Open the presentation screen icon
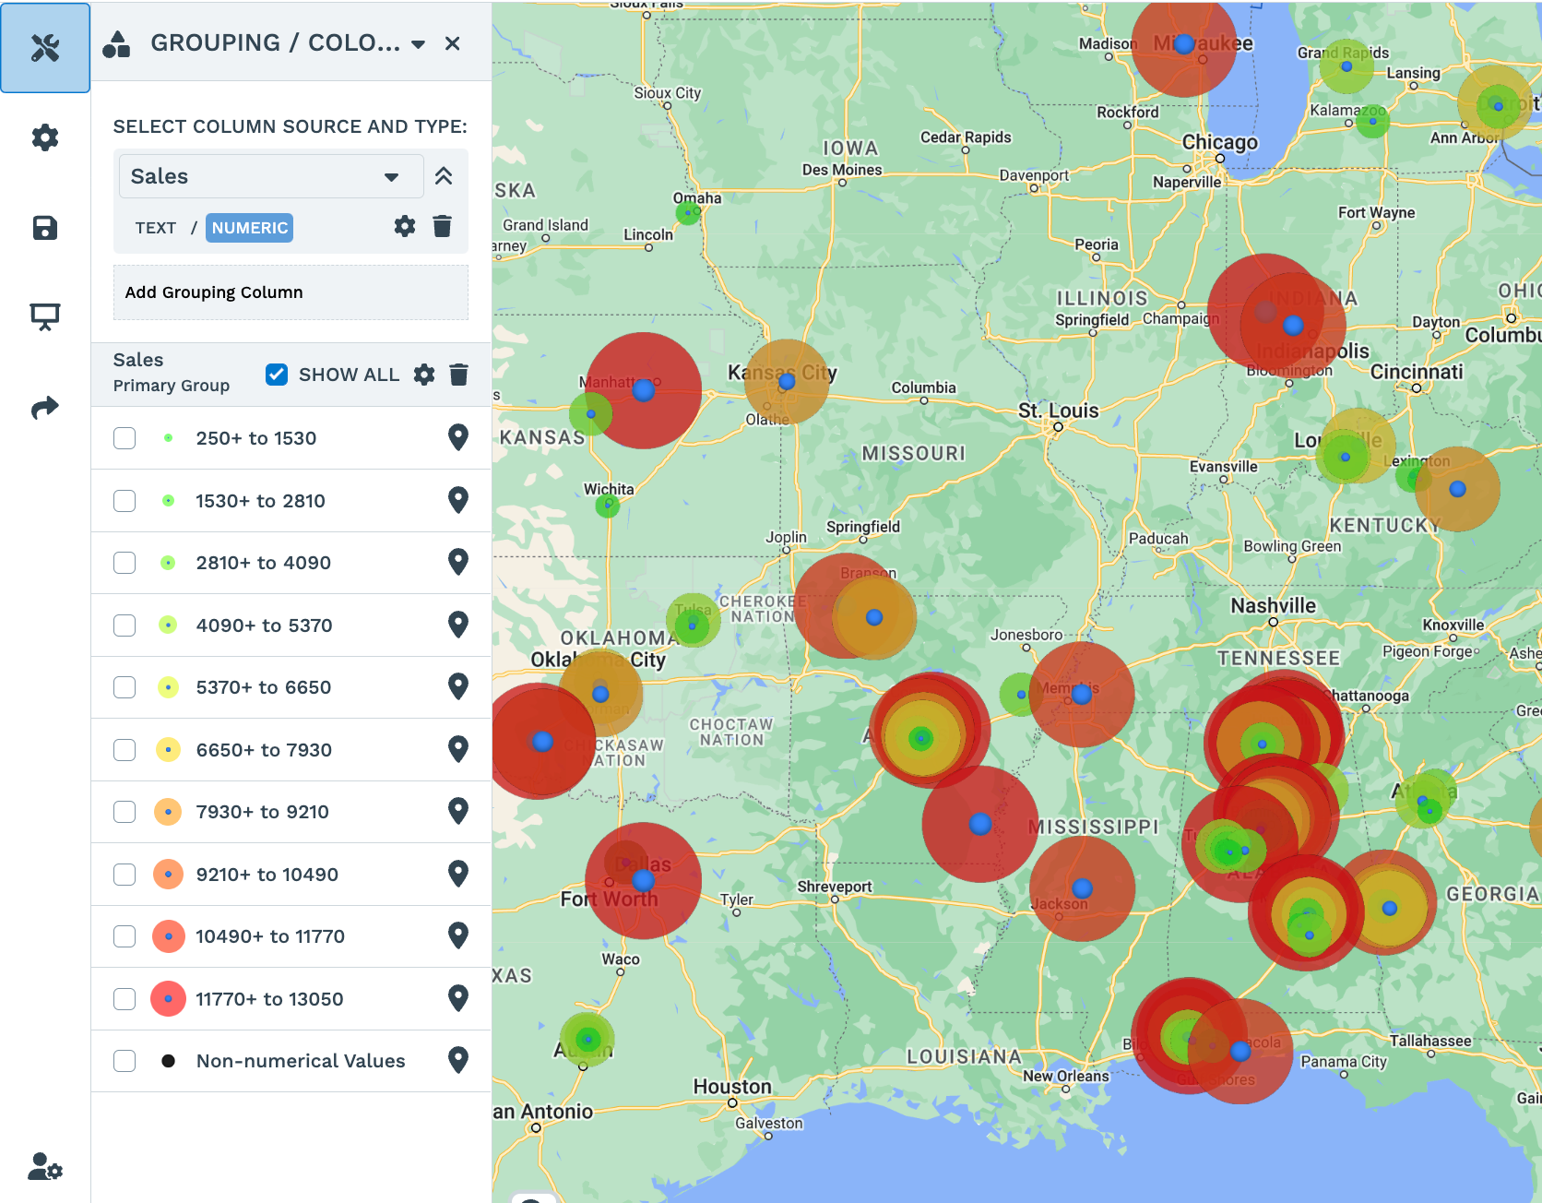This screenshot has width=1542, height=1203. pos(44,316)
